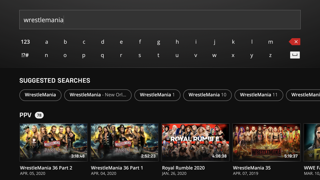Select letter k on keyboard

pos(233,42)
